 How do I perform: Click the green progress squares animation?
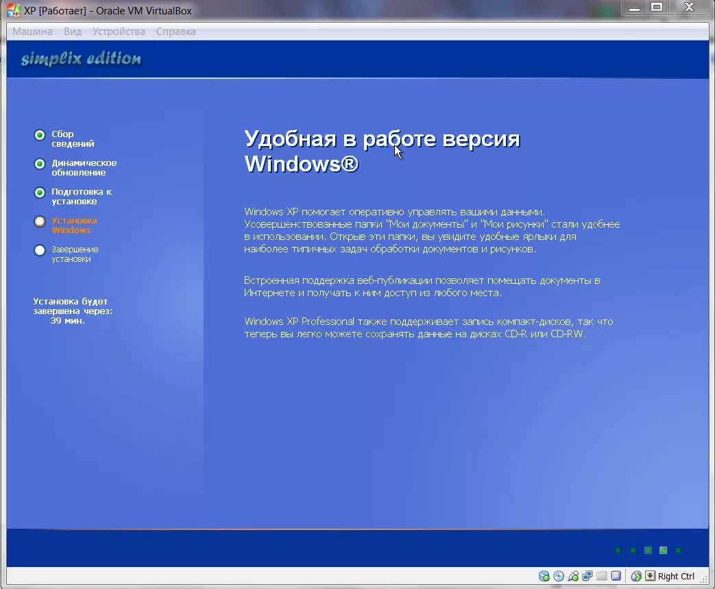(648, 550)
